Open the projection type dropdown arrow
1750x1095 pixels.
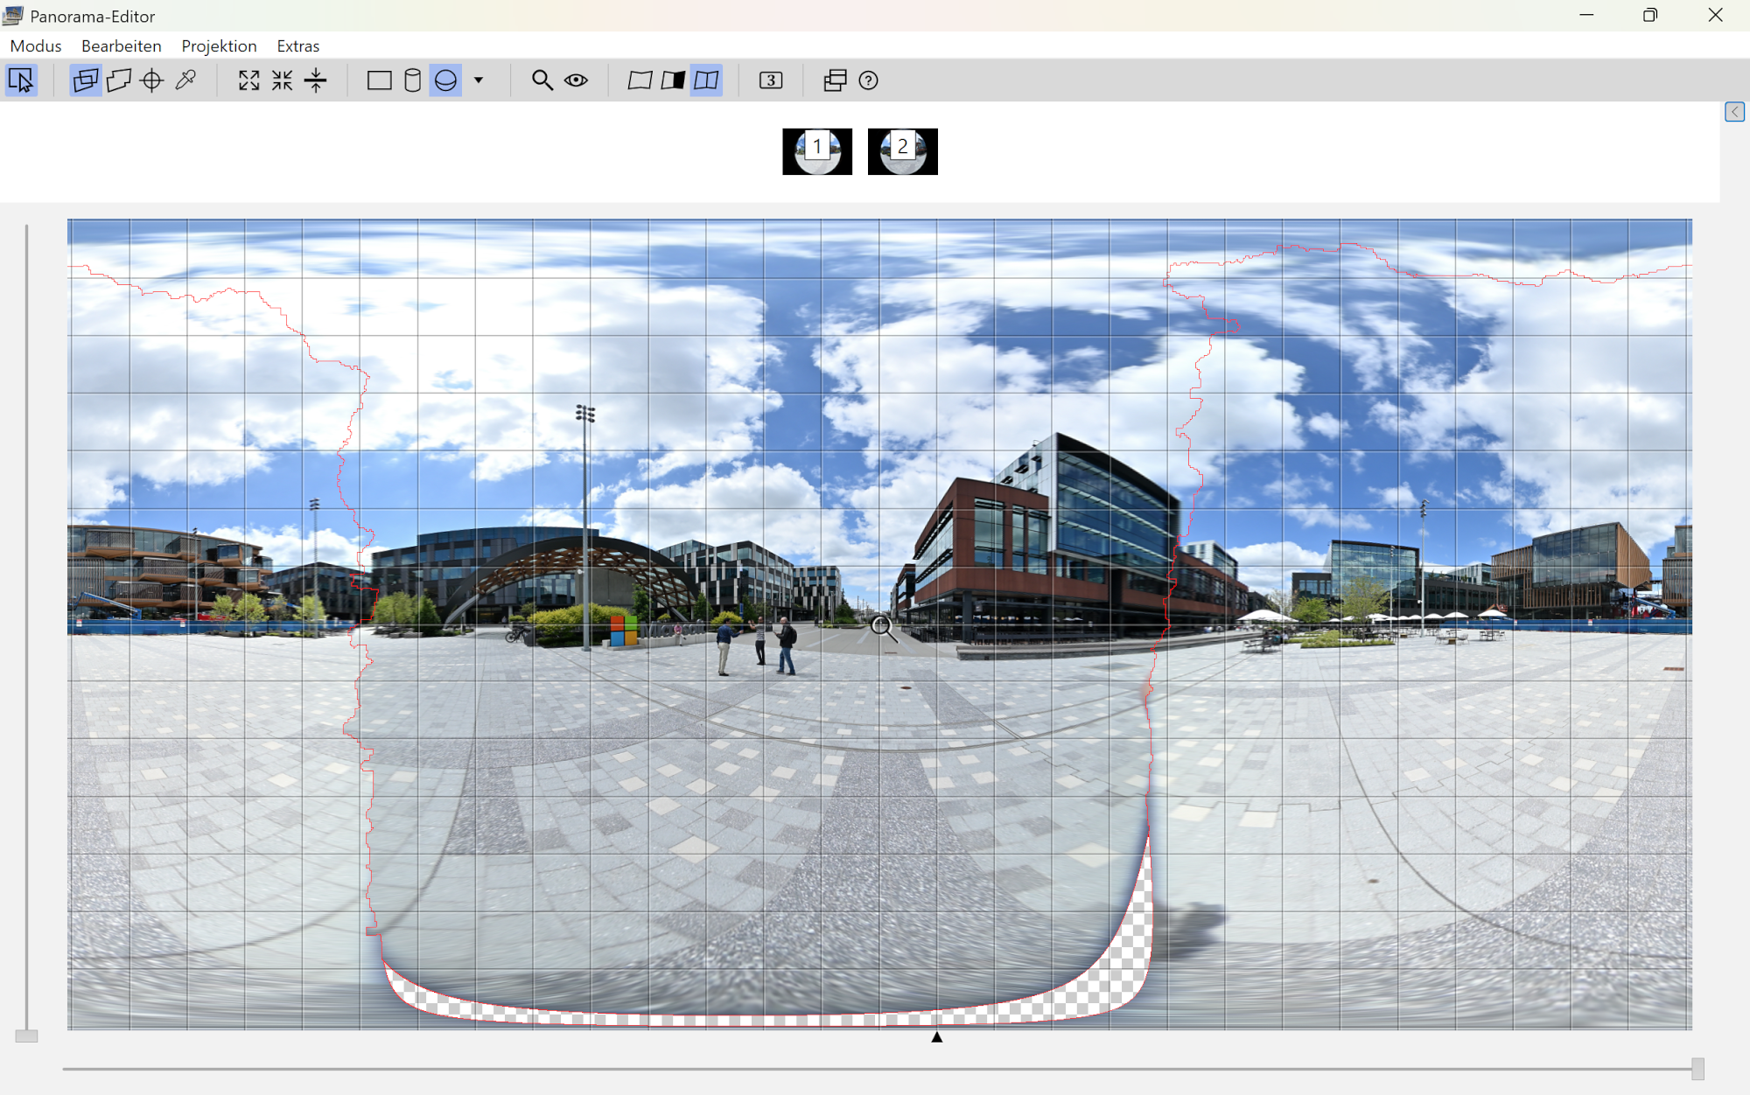tap(479, 80)
